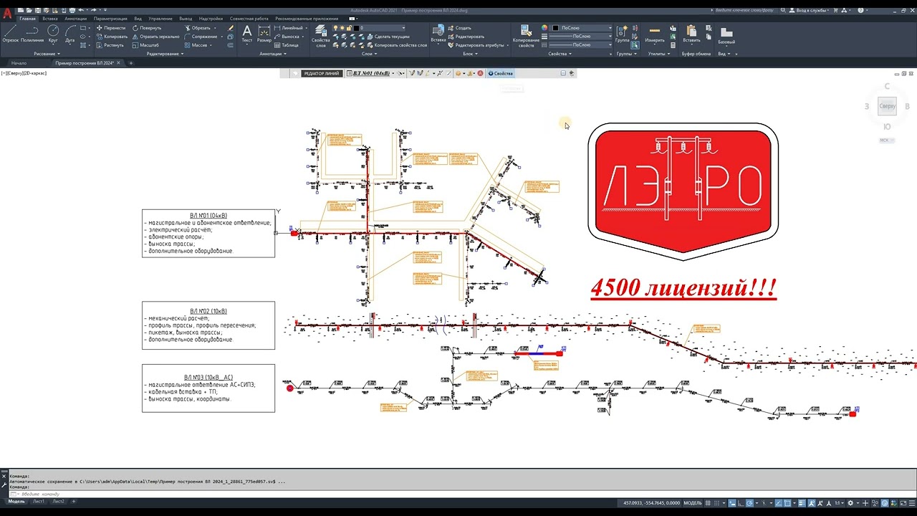Open the Совместная работа ribbon tab
Screen dimensions: 917x516
tap(249, 19)
